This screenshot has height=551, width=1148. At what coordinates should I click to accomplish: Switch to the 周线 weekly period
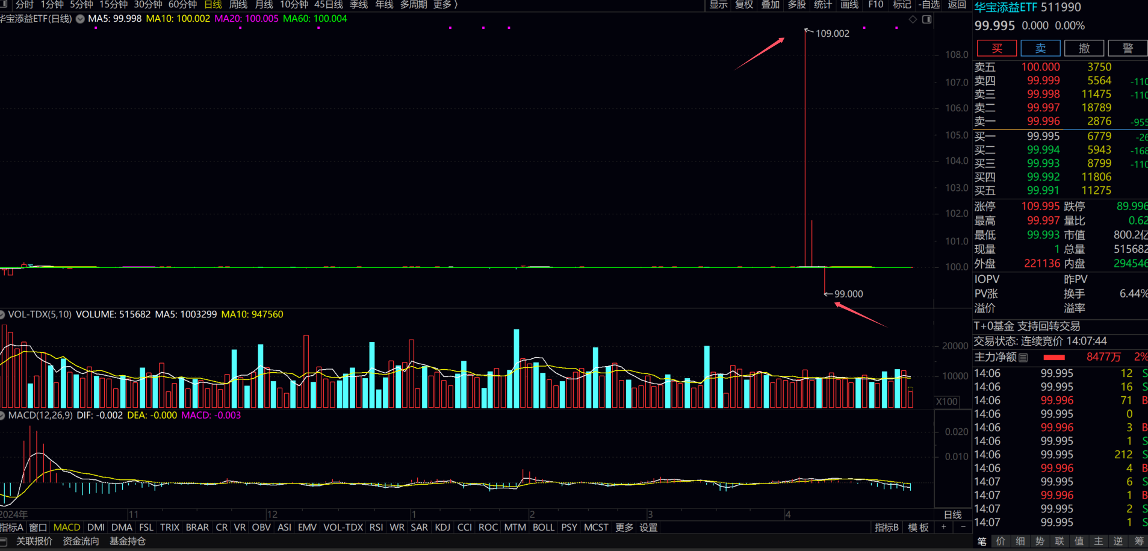pos(238,5)
